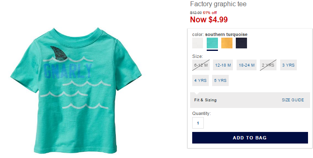Choose size 4 YRS
313x158 pixels.
201,80
